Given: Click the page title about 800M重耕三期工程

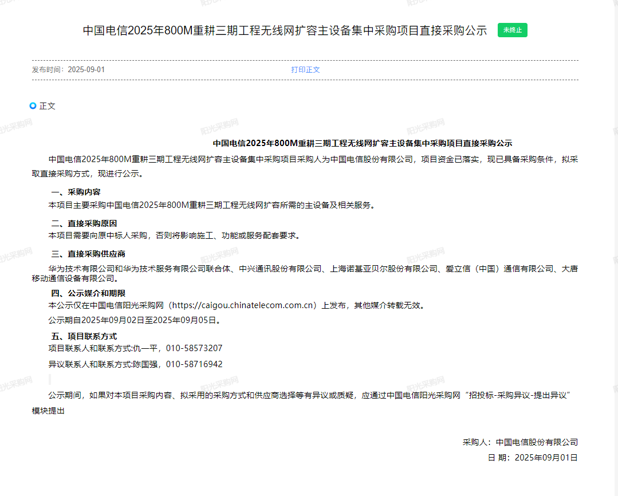Looking at the screenshot, I should 285,30.
